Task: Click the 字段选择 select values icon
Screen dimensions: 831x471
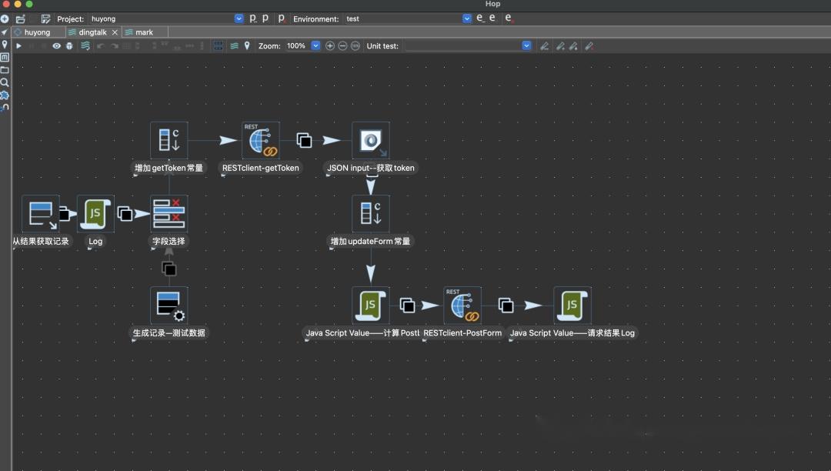Action: [x=169, y=214]
